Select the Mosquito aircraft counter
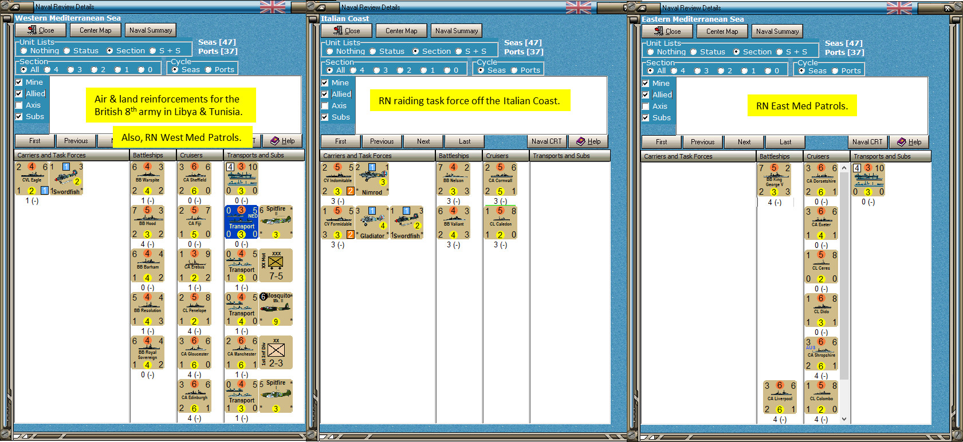This screenshot has width=963, height=442. 276,309
